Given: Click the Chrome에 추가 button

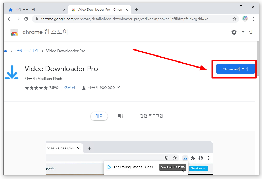Looking at the screenshot, I should [x=235, y=69].
